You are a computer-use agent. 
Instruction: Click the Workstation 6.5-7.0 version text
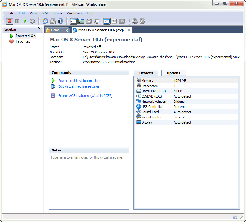[109, 62]
